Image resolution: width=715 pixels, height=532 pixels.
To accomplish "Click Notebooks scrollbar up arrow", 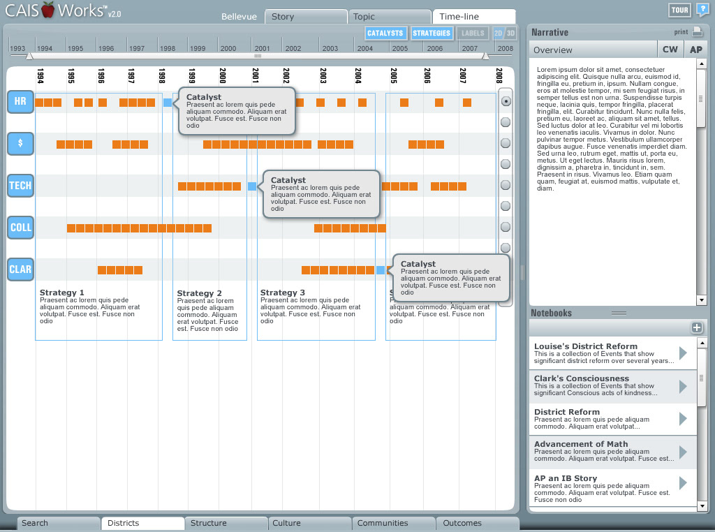I will pos(702,343).
